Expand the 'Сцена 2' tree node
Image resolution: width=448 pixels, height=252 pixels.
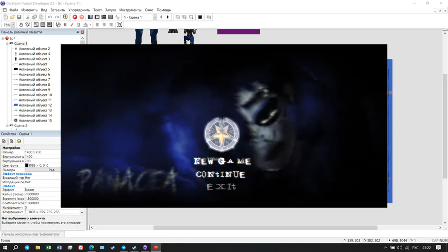pyautogui.click(x=7, y=126)
